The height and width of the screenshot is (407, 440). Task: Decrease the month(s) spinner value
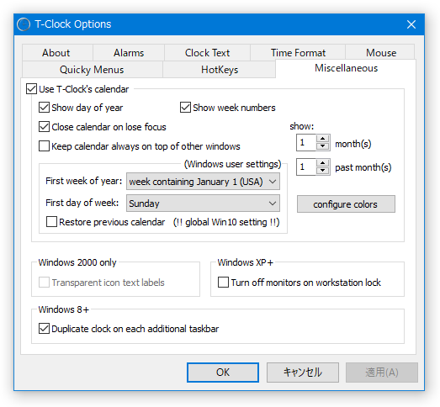322,146
